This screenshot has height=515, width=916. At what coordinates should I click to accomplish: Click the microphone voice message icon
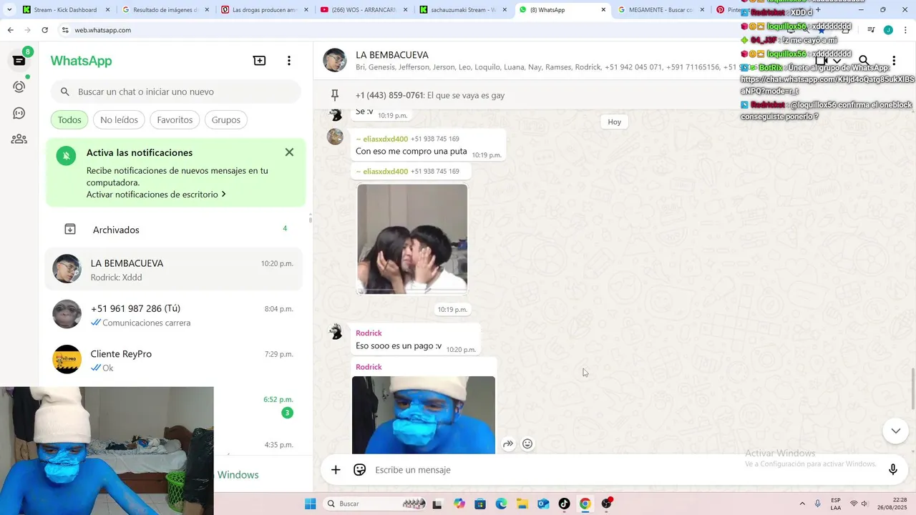coord(893,470)
